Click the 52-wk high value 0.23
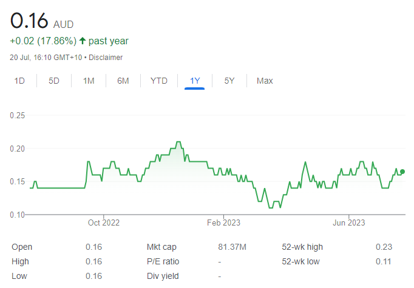The height and width of the screenshot is (288, 414). pos(384,247)
